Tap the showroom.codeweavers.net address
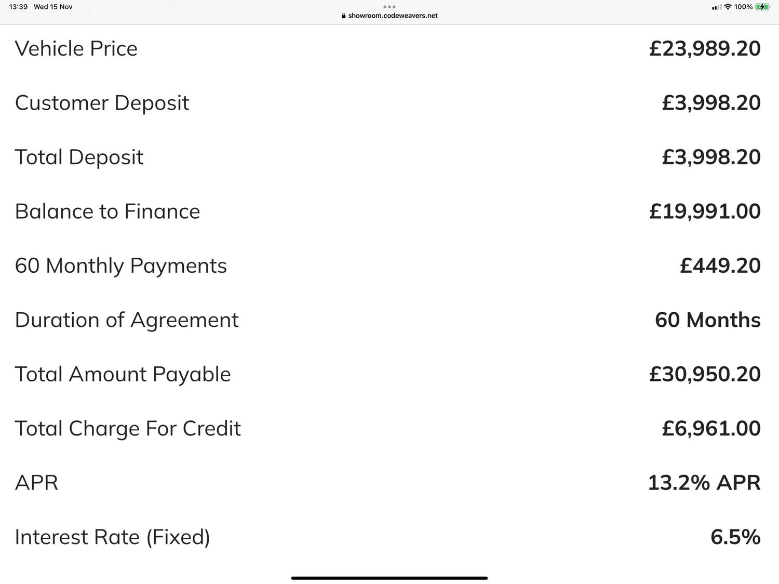This screenshot has width=779, height=584. click(x=393, y=16)
